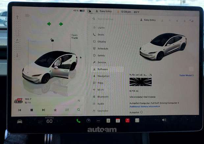Tap the LTE signal icon

tap(191, 21)
